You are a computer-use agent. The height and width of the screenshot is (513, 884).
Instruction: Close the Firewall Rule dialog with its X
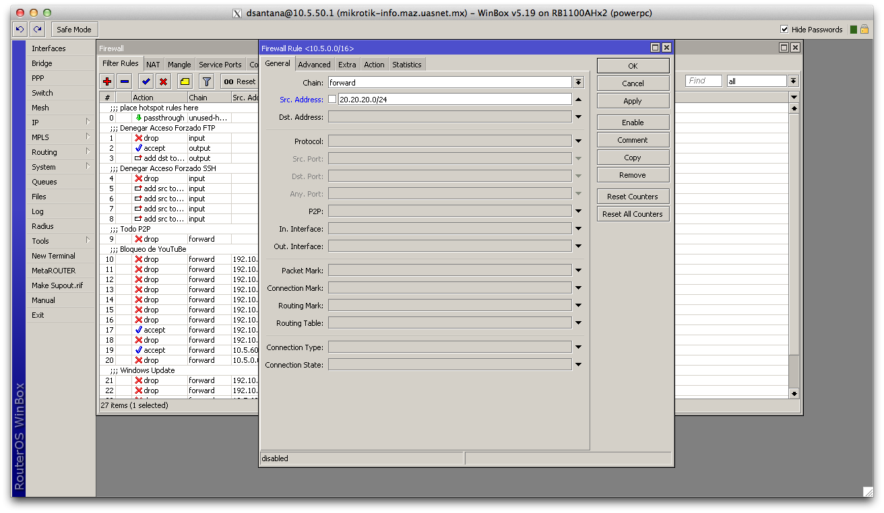click(x=666, y=48)
